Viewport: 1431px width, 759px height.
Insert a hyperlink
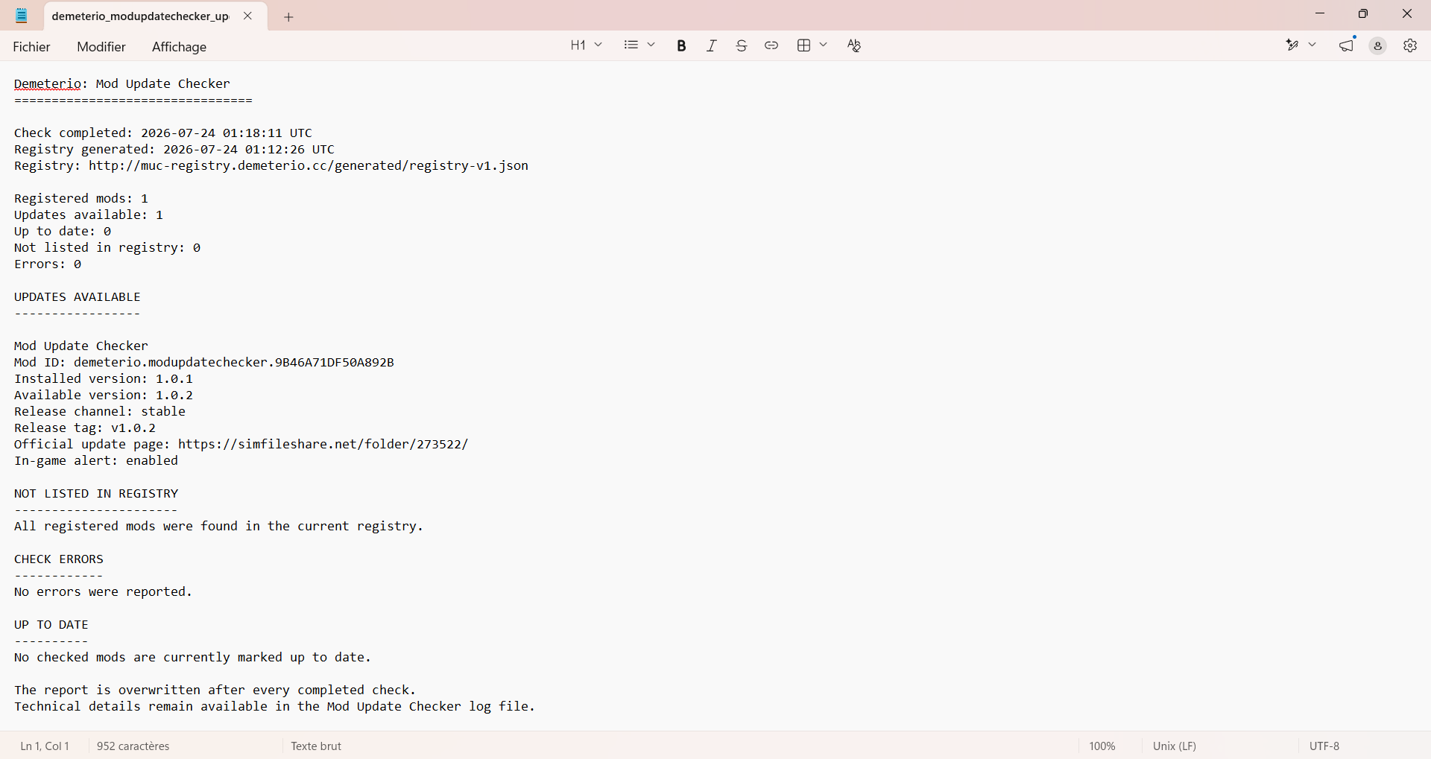coord(771,45)
